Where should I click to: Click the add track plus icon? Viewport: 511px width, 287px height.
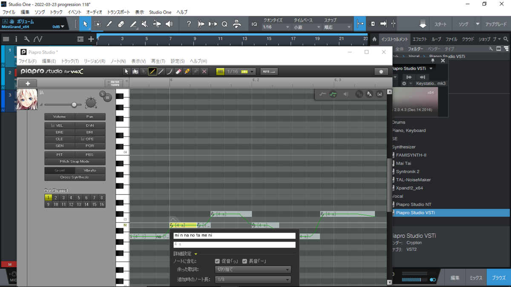[91, 39]
